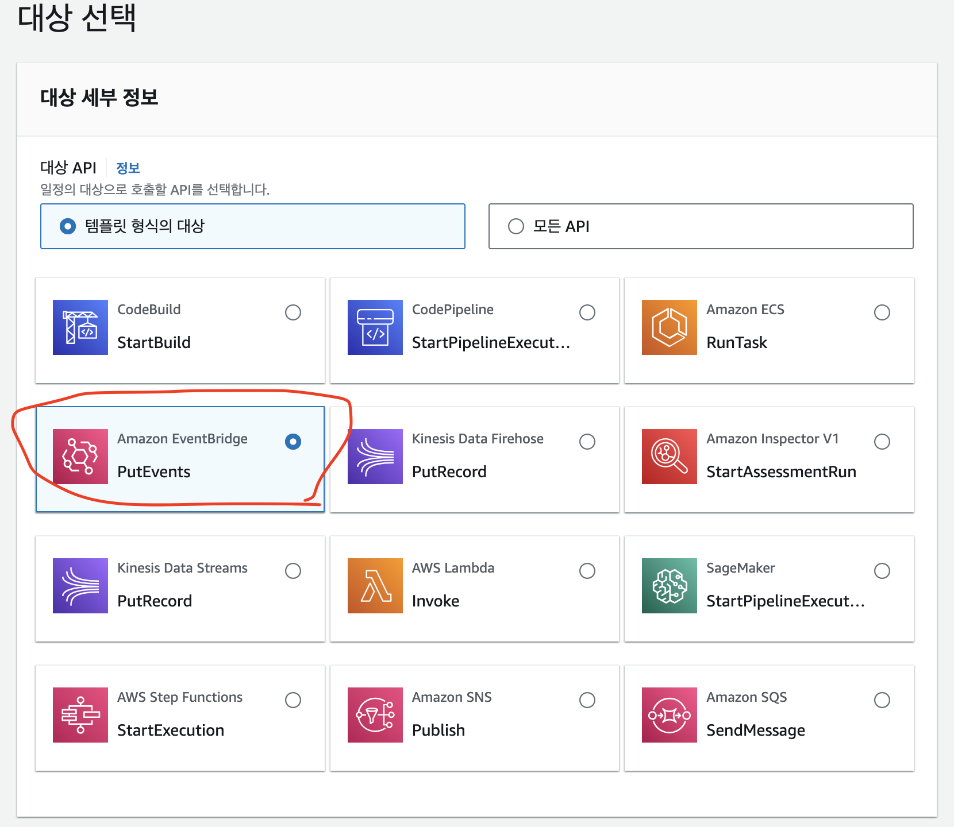Click the Kinesis Data Firehose icon
This screenshot has width=954, height=827.
[x=375, y=457]
